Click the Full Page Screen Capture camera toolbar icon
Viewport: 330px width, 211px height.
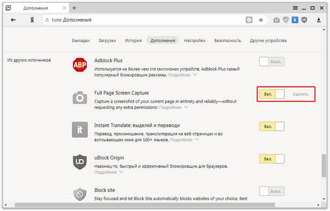pos(277,20)
